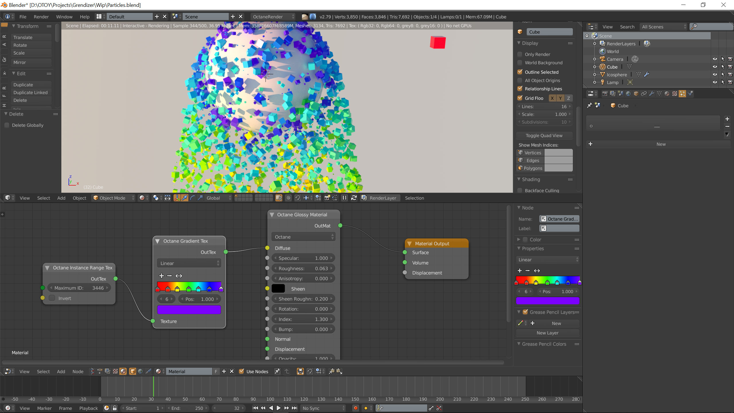Click the play animation button
The image size is (734, 413).
tap(278, 408)
